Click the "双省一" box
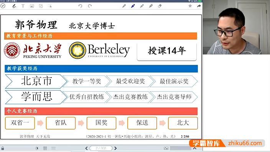 pos(20,123)
